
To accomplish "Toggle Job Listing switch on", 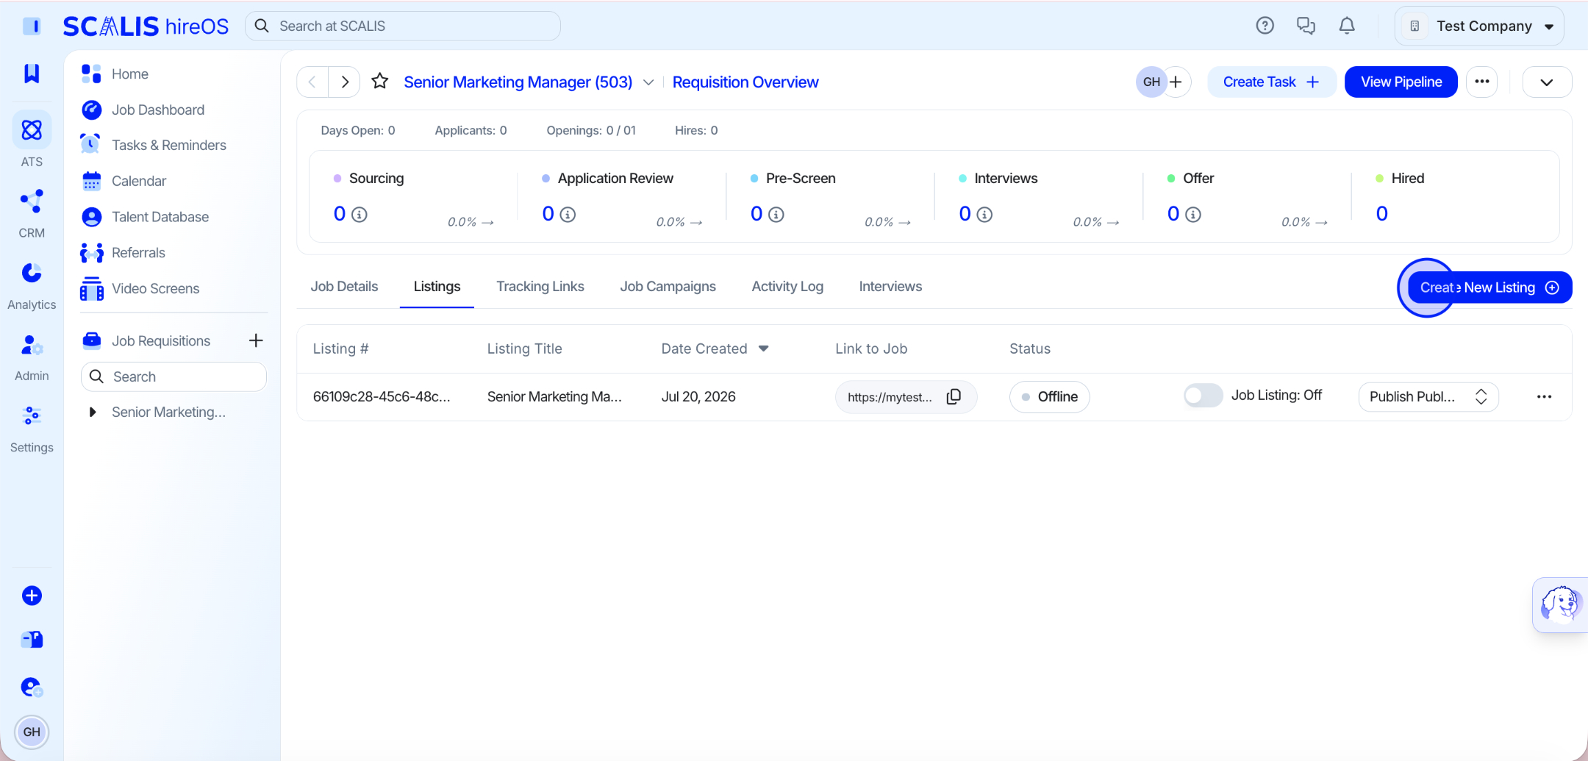I will pyautogui.click(x=1203, y=396).
